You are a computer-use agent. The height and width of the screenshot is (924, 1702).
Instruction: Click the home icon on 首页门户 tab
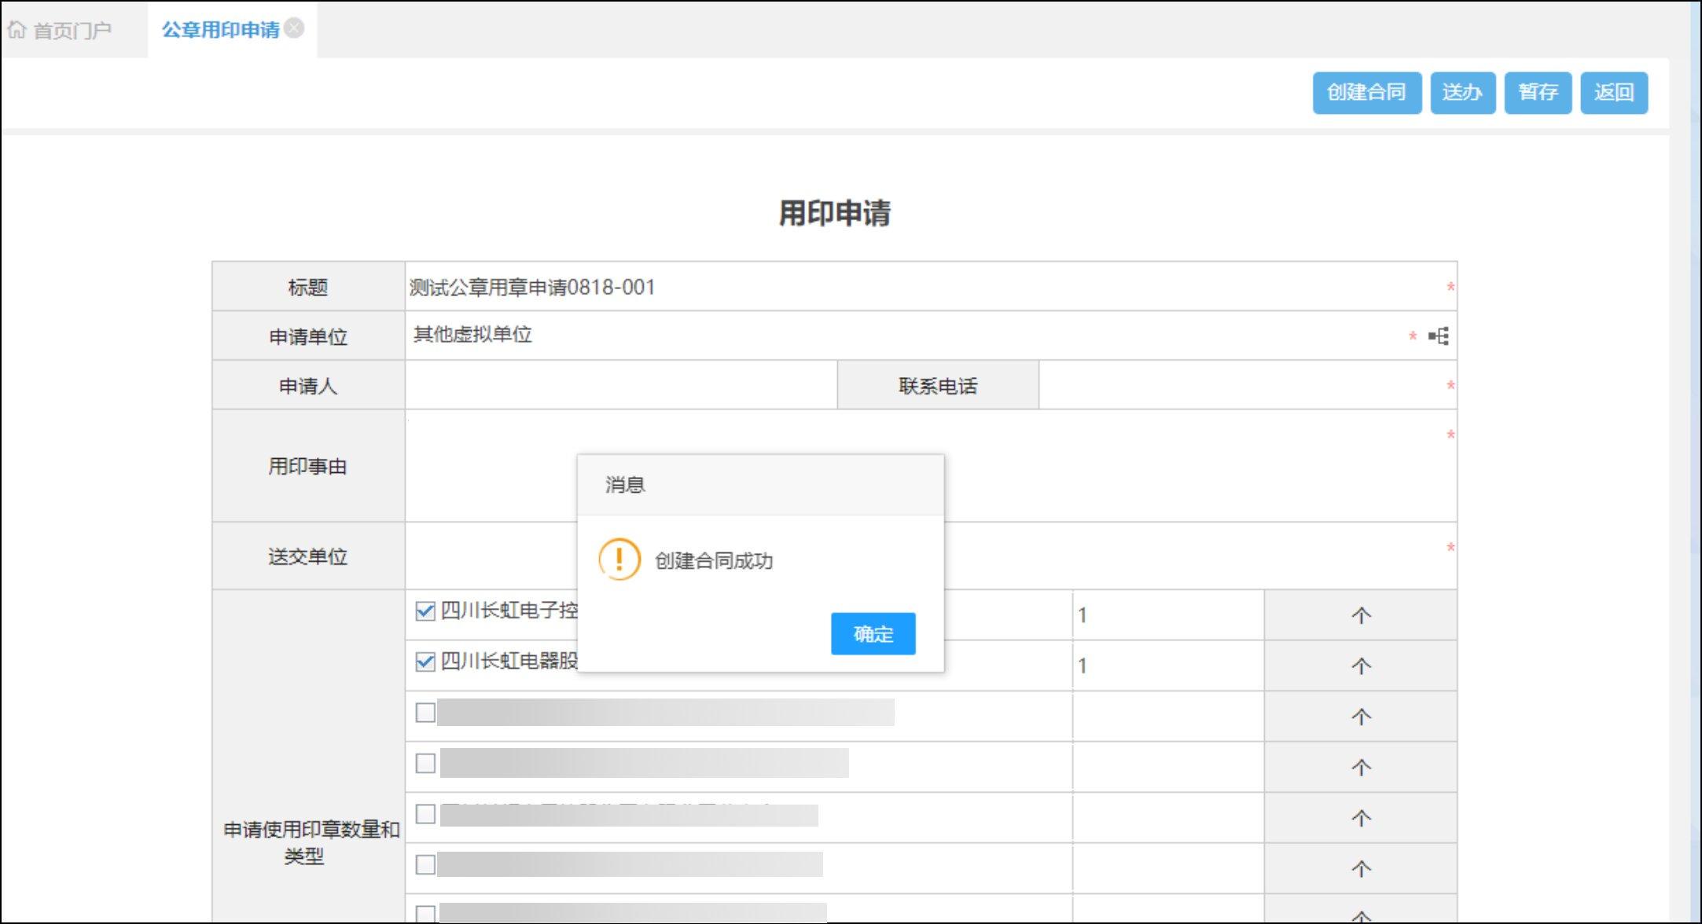click(x=17, y=30)
